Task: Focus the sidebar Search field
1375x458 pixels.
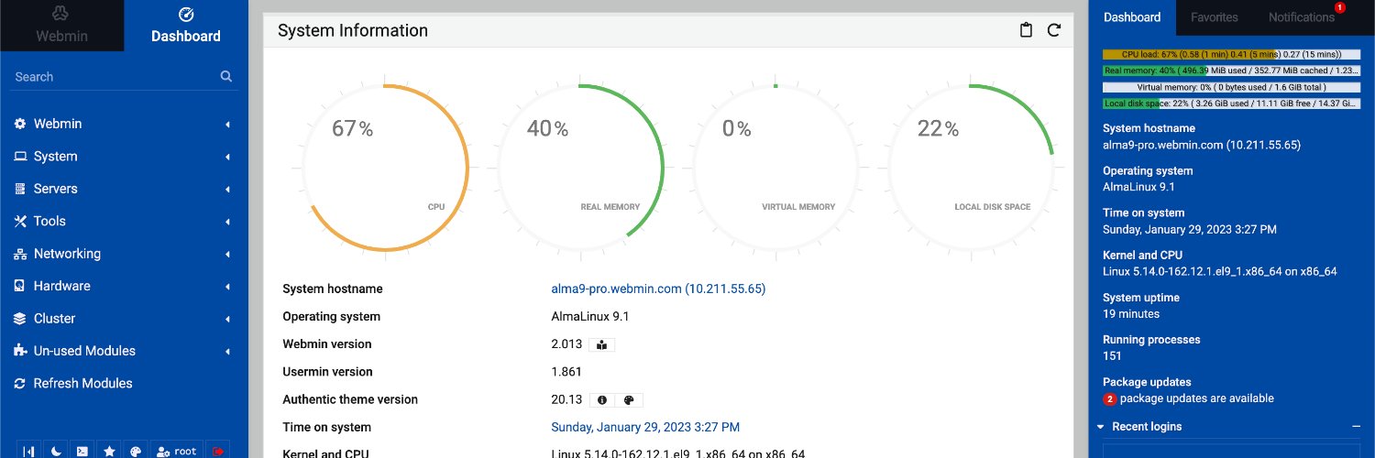Action: tap(124, 77)
